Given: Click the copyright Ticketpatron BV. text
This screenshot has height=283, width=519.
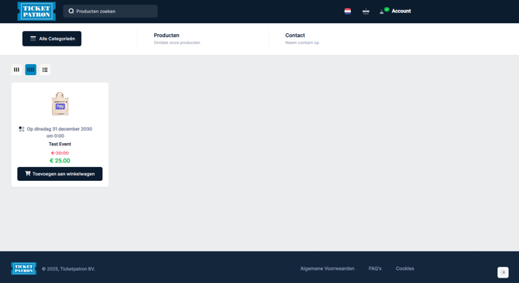Looking at the screenshot, I should [68, 269].
